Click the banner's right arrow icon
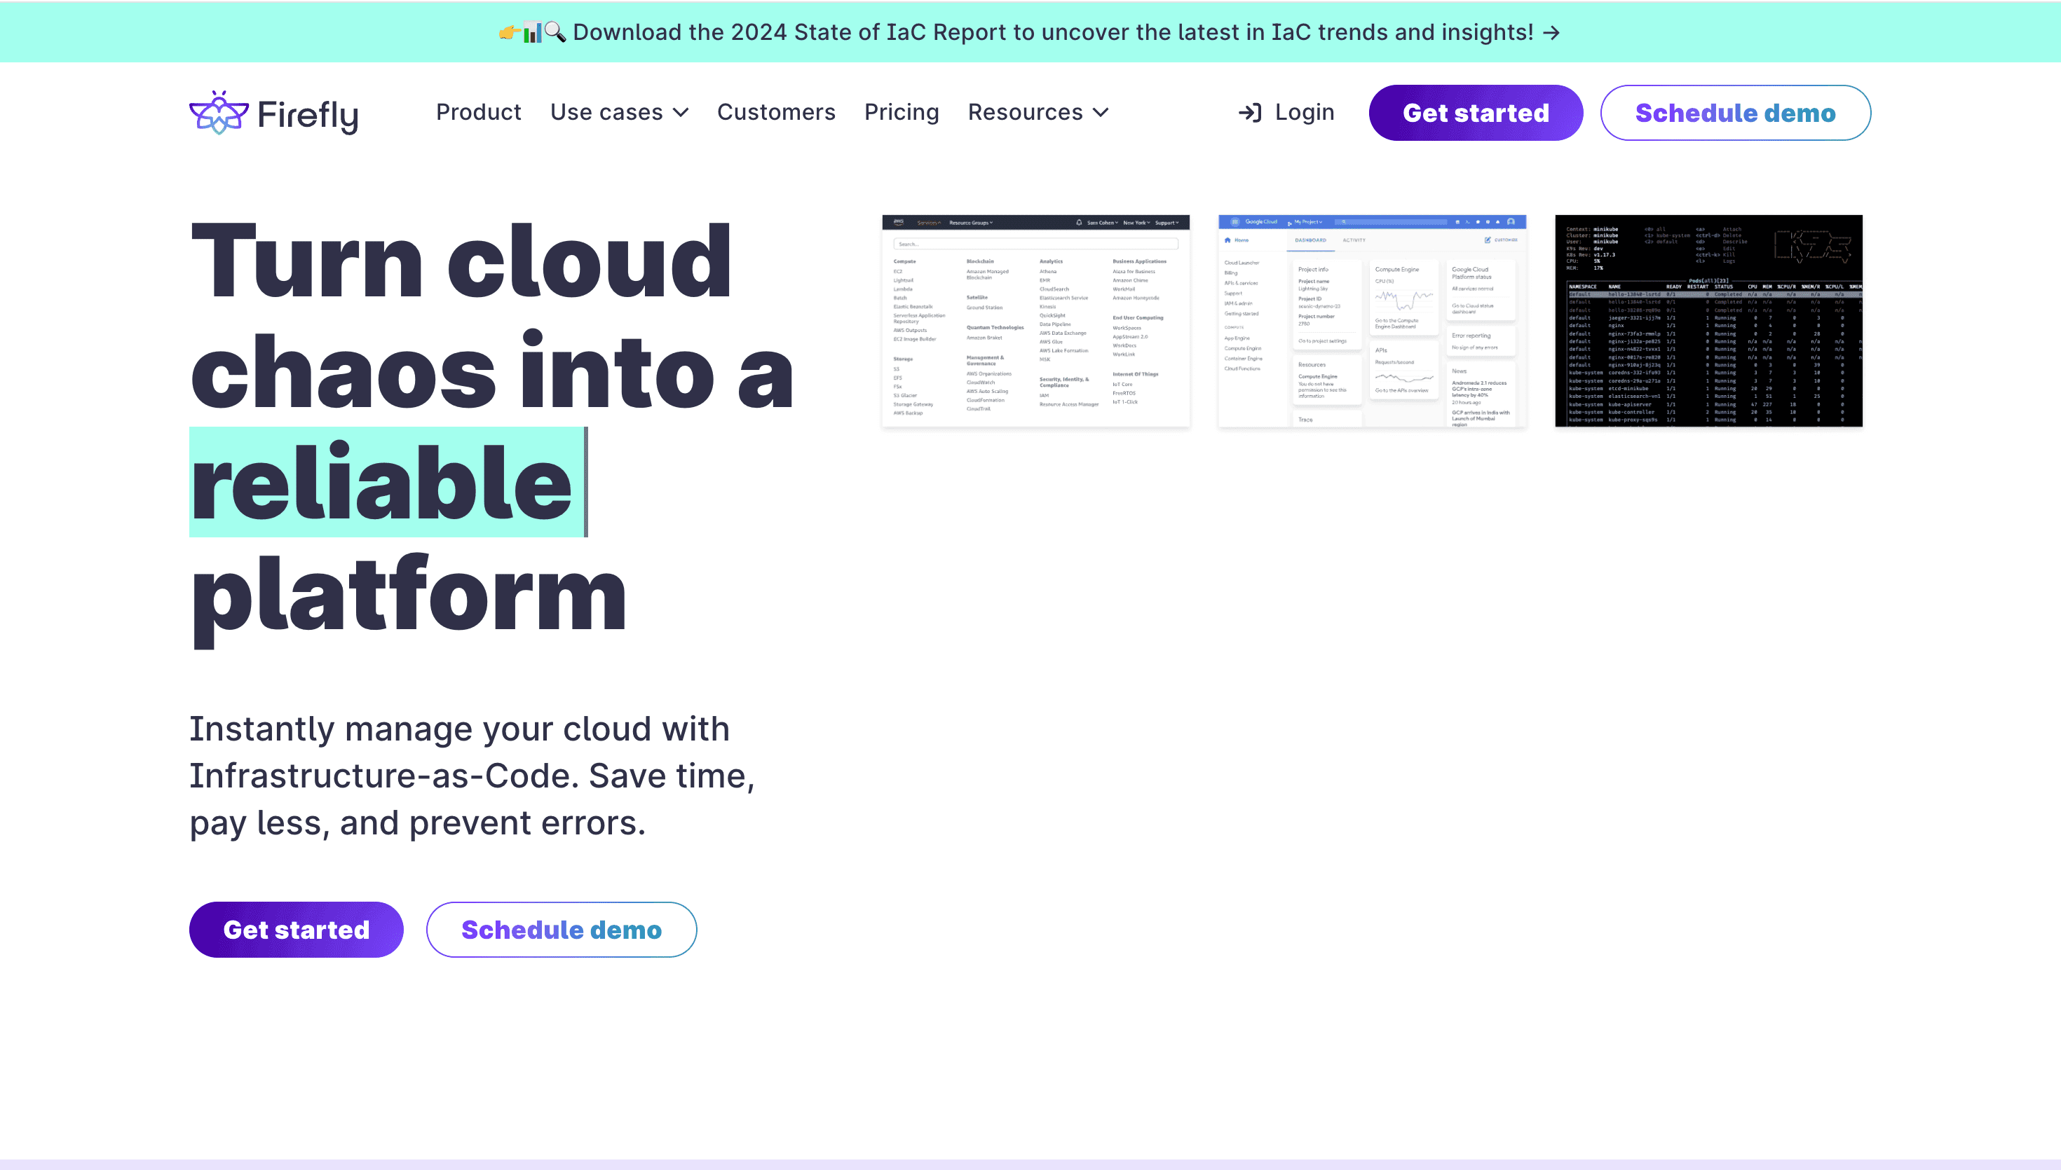Viewport: 2061px width, 1170px height. [1551, 33]
